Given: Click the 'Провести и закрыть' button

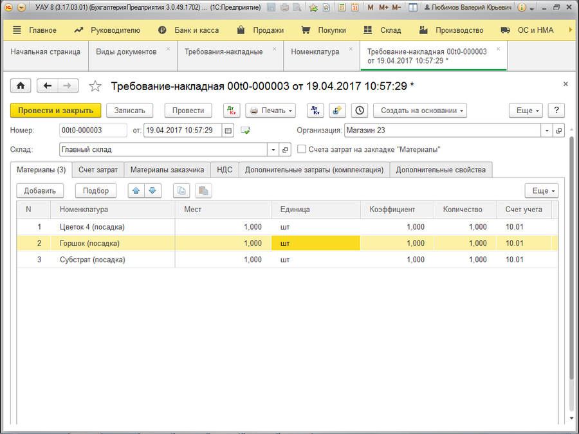Looking at the screenshot, I should 55,111.
